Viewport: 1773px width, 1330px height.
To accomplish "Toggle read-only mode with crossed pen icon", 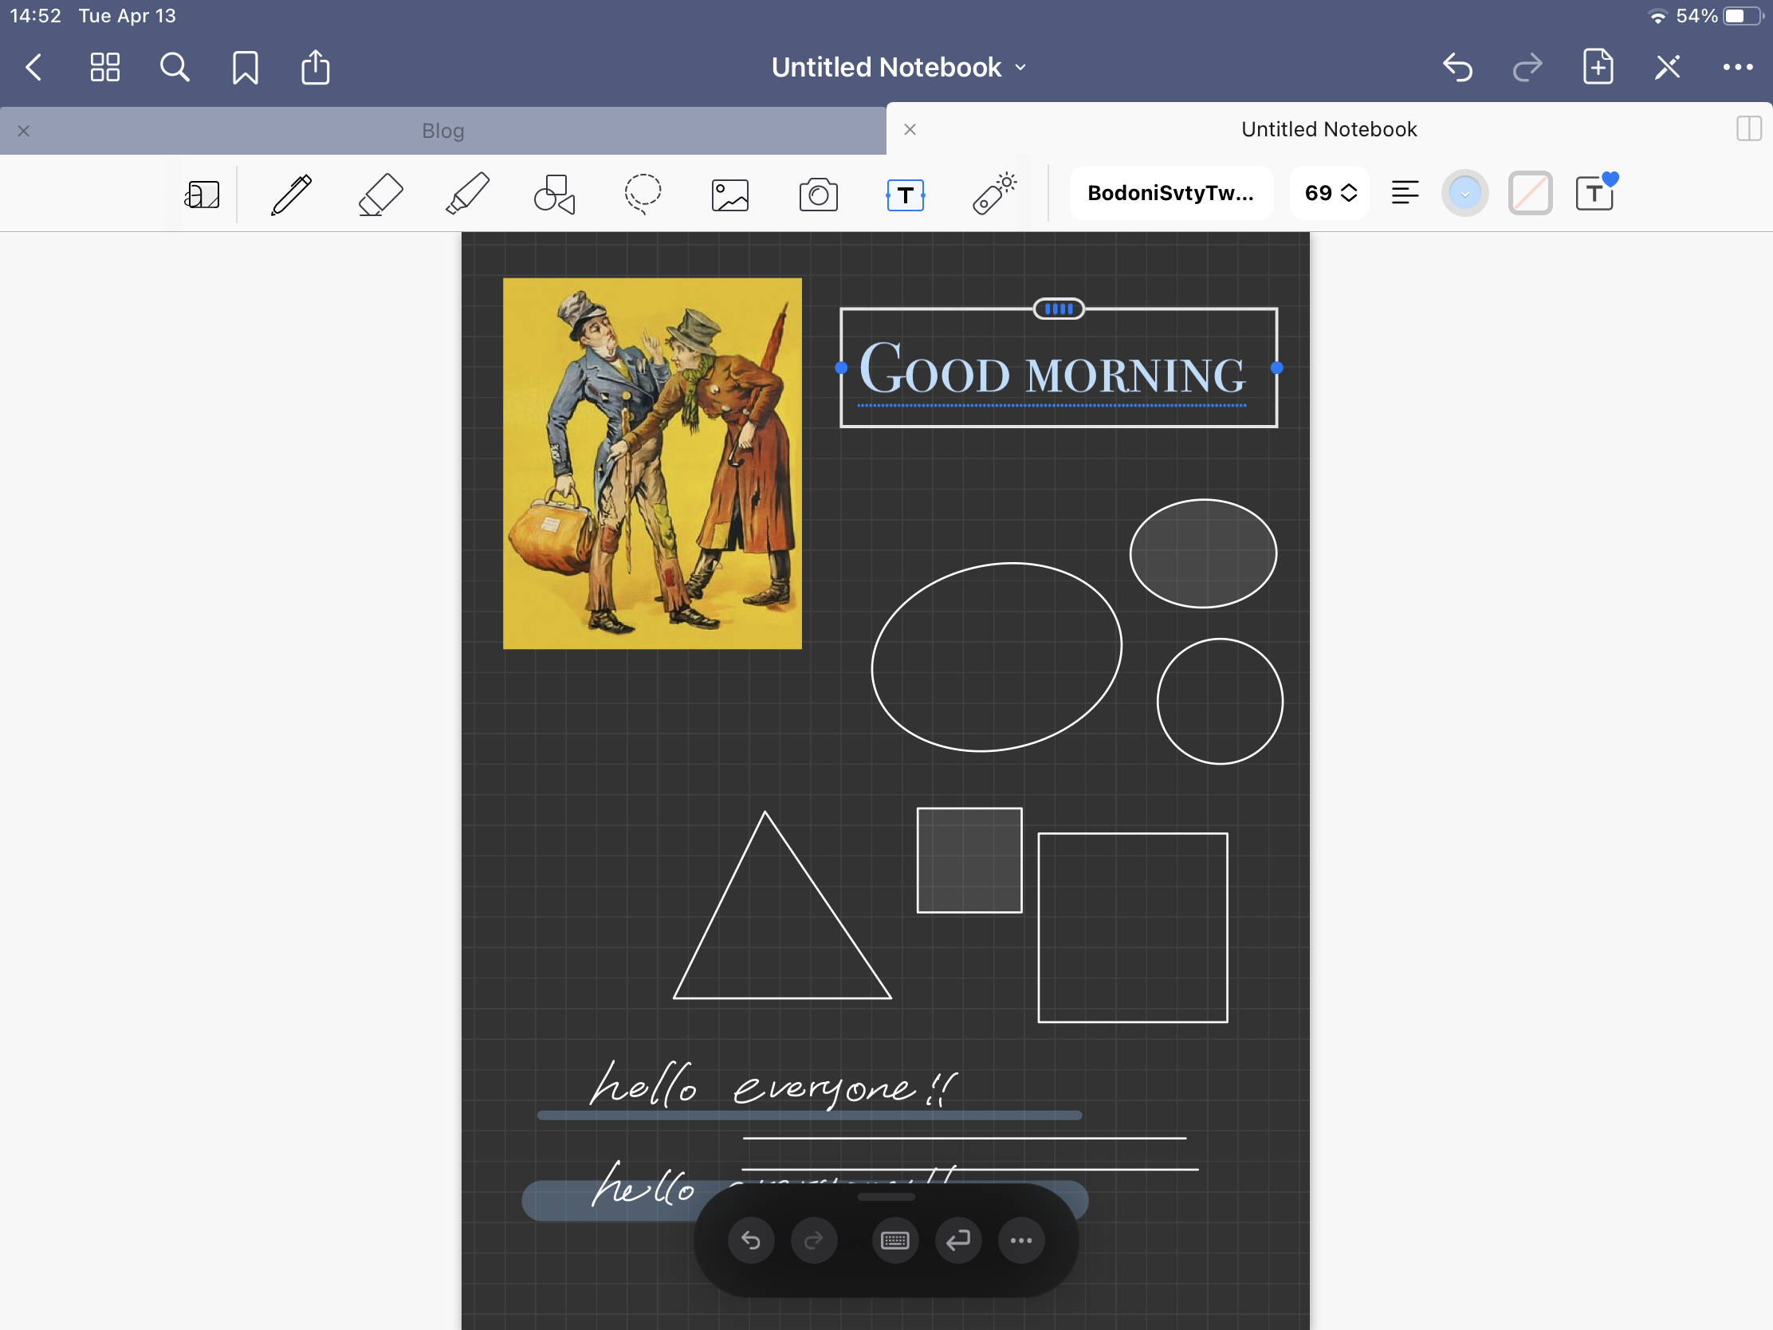I will pyautogui.click(x=1667, y=67).
